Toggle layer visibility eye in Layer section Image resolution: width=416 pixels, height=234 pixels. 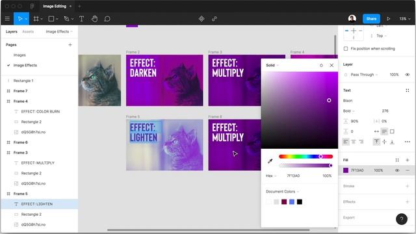[x=408, y=75]
